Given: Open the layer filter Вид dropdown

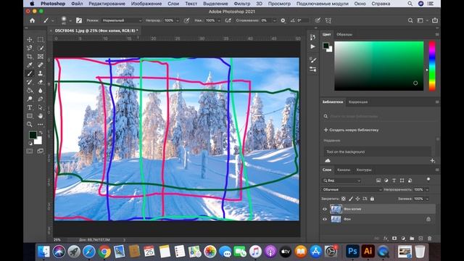Looking at the screenshot, I should coord(341,181).
